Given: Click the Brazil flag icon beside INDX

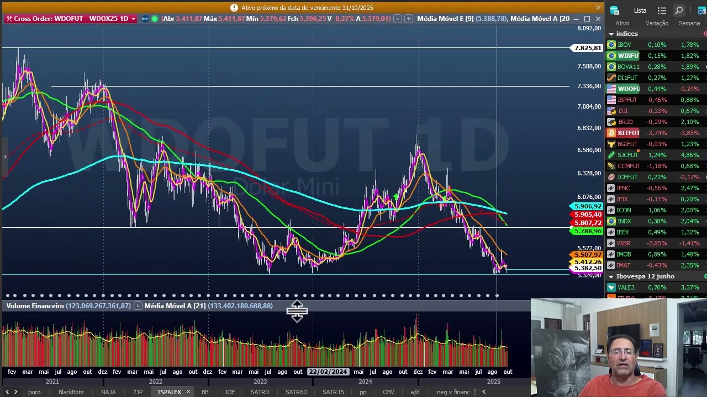Looking at the screenshot, I should point(611,221).
